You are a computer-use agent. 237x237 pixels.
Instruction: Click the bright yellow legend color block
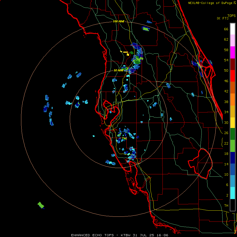[233, 122]
